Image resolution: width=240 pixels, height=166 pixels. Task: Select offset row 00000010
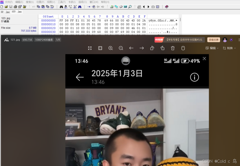48,24
